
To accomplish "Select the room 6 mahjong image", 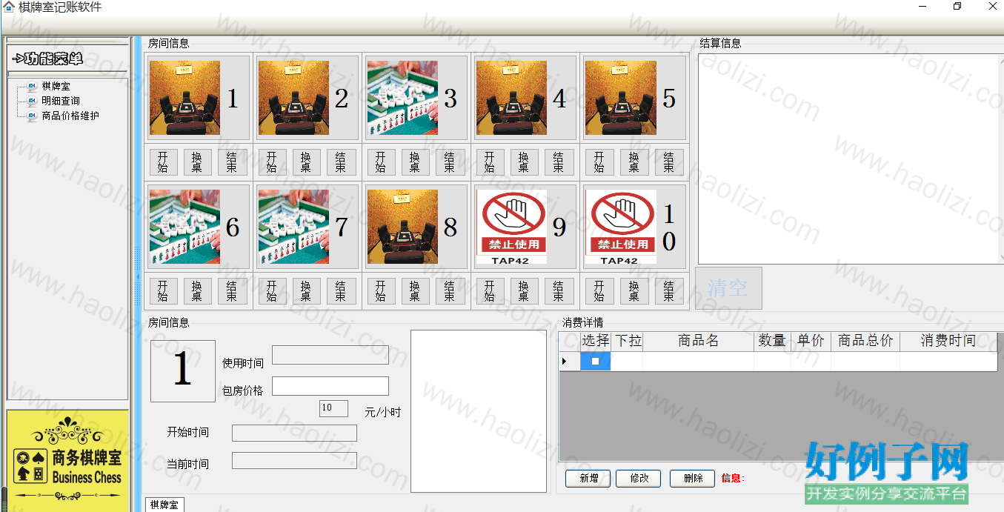I will (184, 227).
